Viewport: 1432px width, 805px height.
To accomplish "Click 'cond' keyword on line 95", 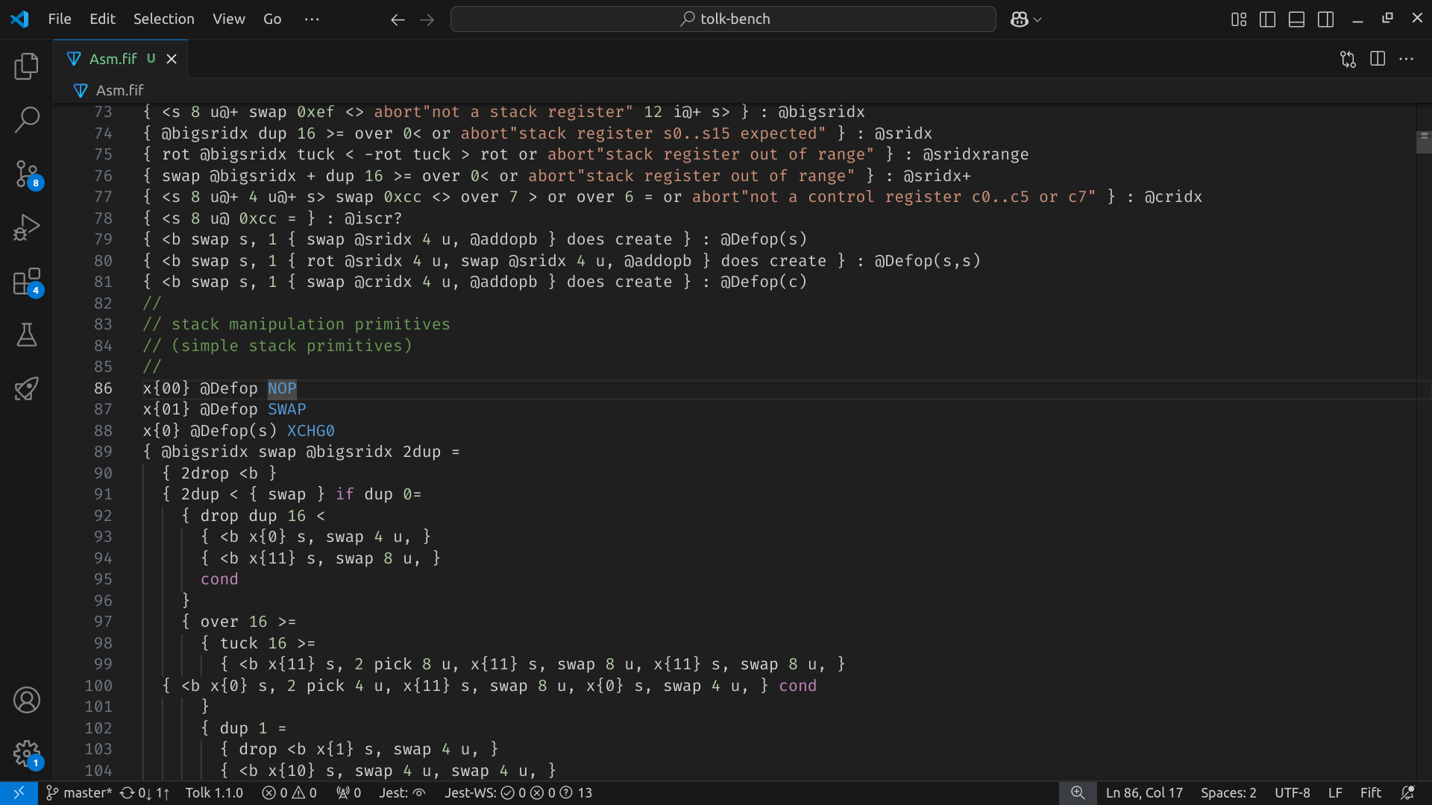I will (x=219, y=579).
